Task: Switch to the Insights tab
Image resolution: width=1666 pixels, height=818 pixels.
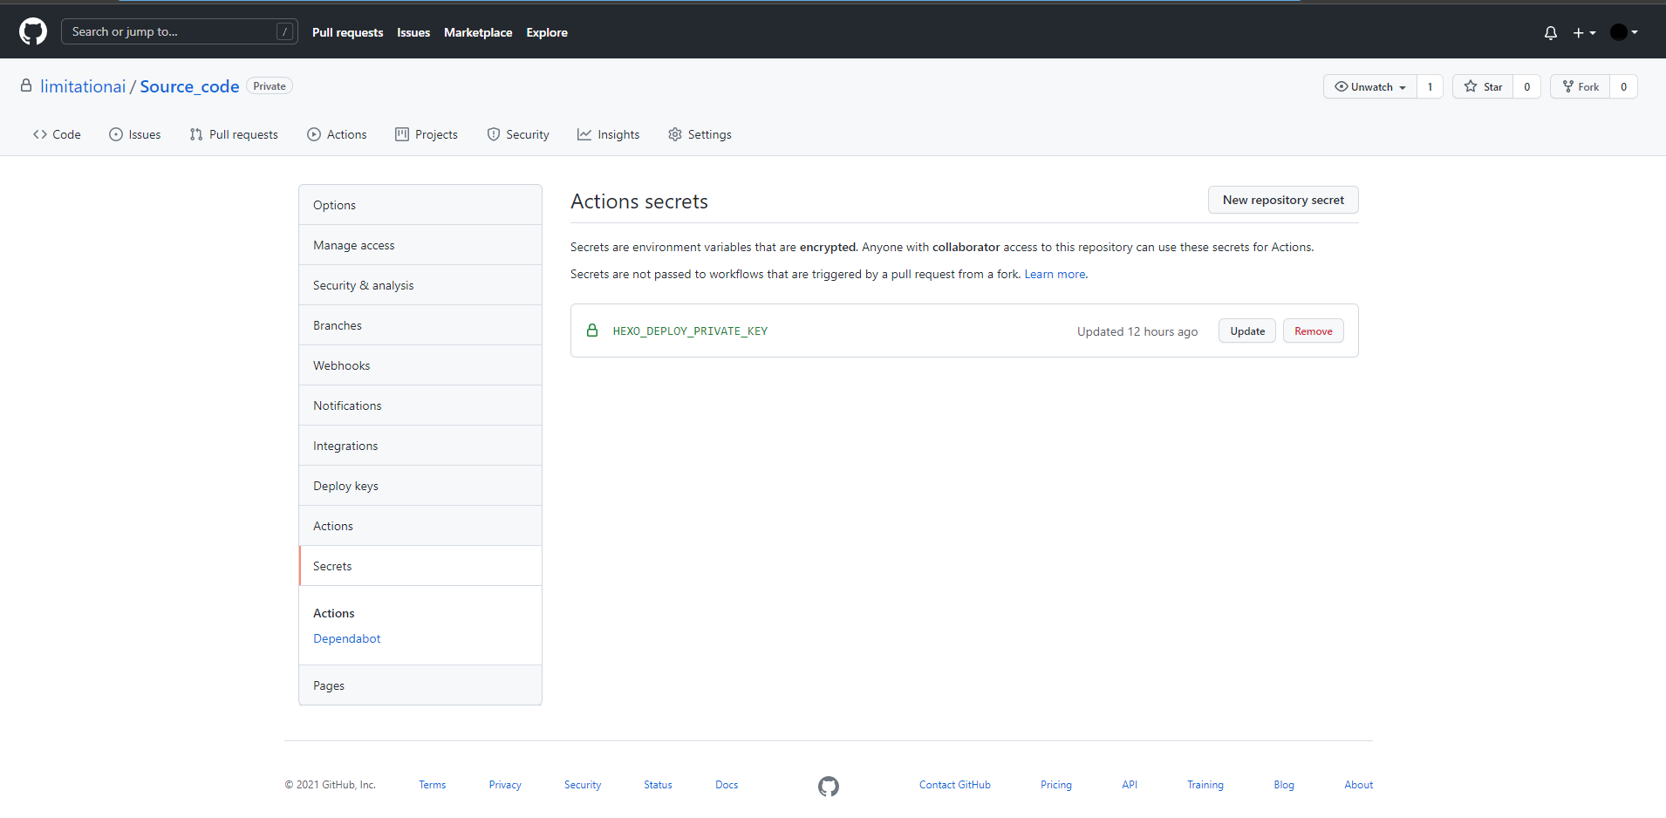Action: [x=609, y=134]
